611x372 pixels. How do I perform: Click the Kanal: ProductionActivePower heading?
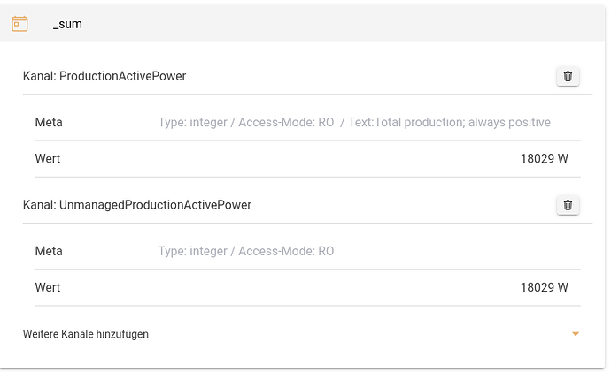pyautogui.click(x=104, y=77)
